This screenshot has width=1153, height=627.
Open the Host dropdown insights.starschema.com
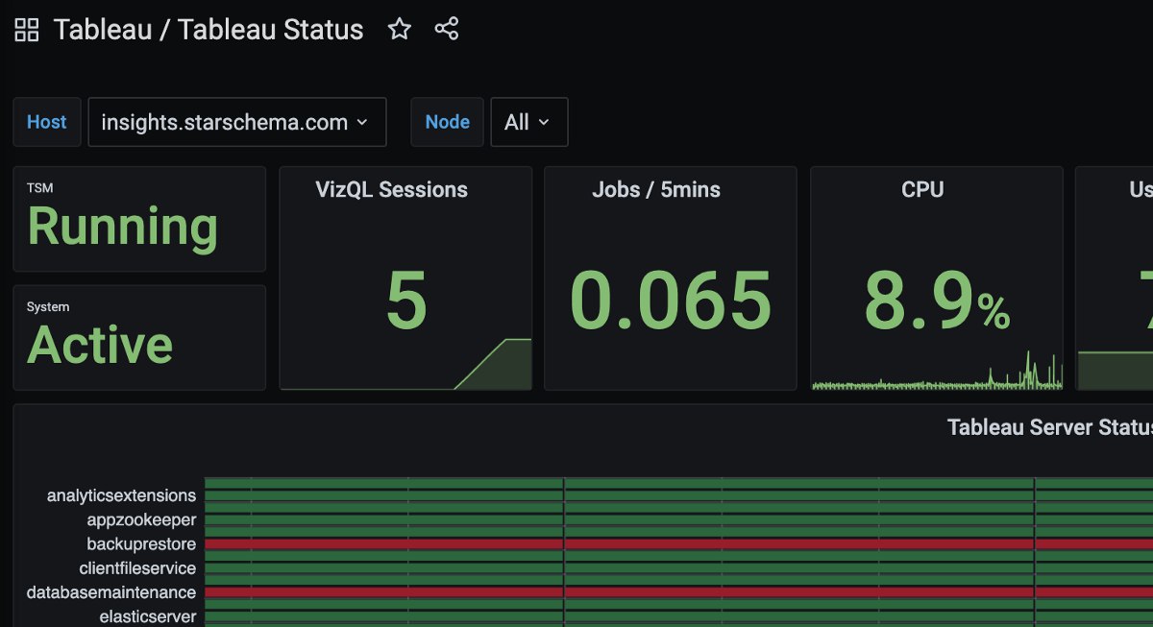(237, 122)
